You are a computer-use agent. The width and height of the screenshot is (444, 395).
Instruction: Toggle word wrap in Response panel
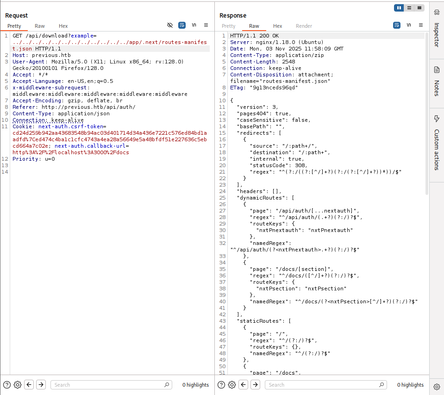pyautogui.click(x=397, y=25)
